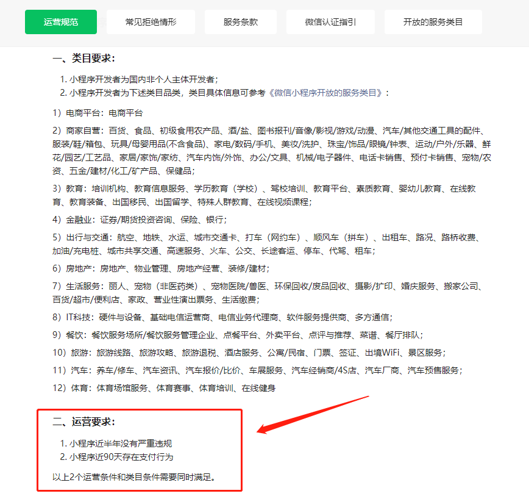Switch to the 常见拒绝情形 tab
529x499 pixels.
click(151, 22)
